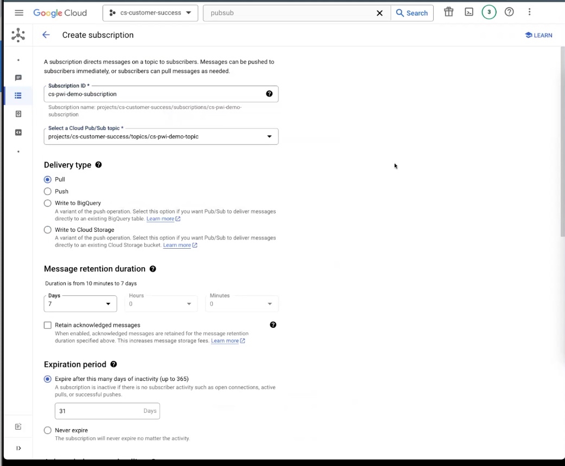Open the main navigation hamburger menu
The height and width of the screenshot is (466, 565).
18,12
